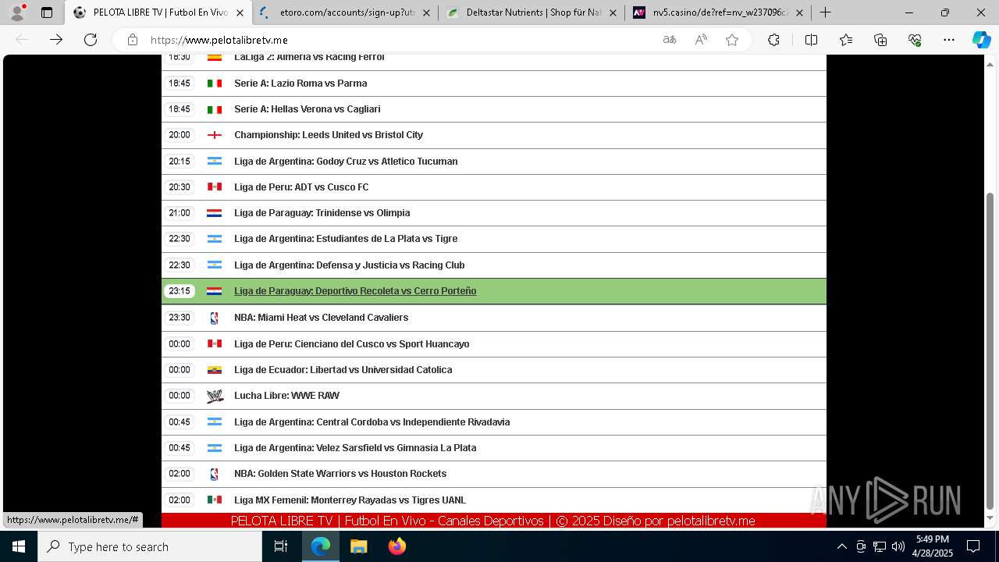Screen dimensions: 999x562
Task: Click the taskbar search box
Action: 150,547
